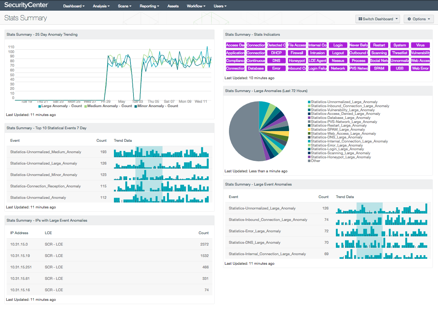Screen dimensions: 438x310
Task: Select the System indicator
Action: coord(400,45)
